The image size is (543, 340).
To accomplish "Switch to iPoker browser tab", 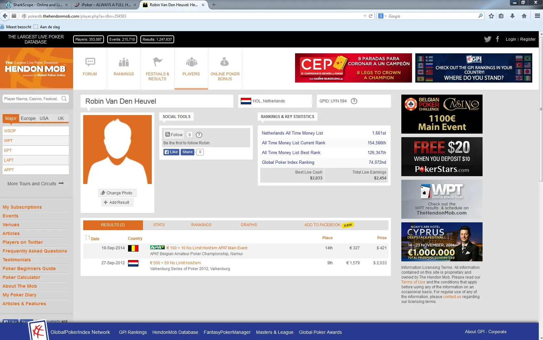I will (106, 5).
